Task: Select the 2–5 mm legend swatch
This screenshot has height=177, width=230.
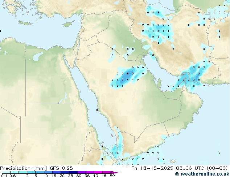Action: 31,172
